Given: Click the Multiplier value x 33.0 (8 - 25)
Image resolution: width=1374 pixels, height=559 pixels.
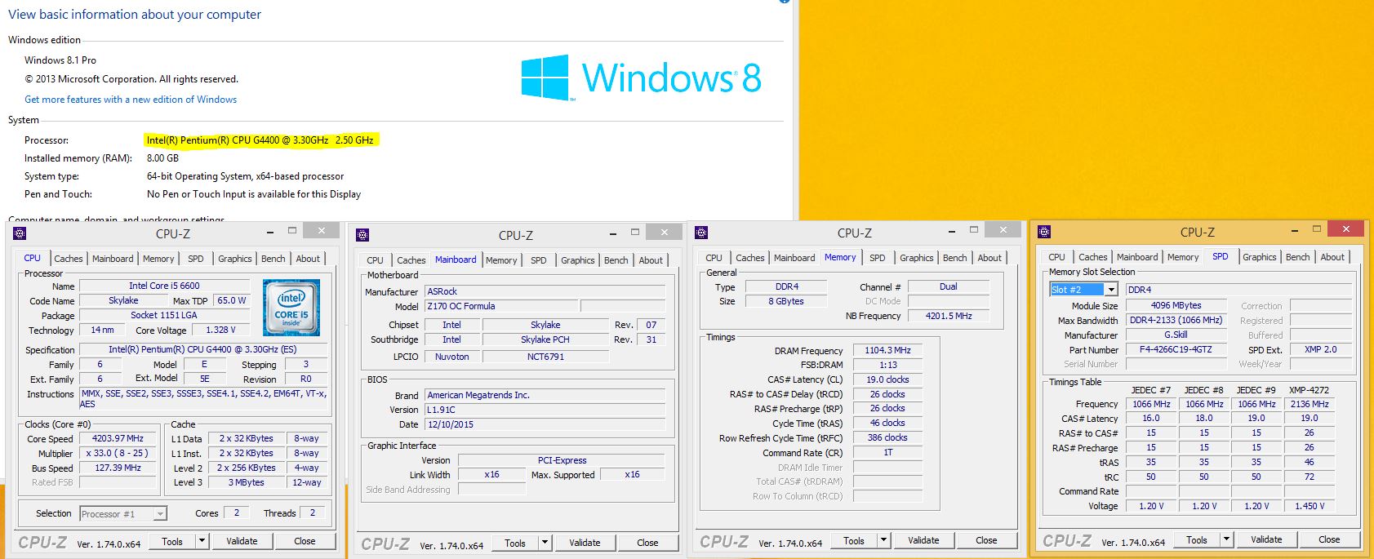Looking at the screenshot, I should click(118, 453).
